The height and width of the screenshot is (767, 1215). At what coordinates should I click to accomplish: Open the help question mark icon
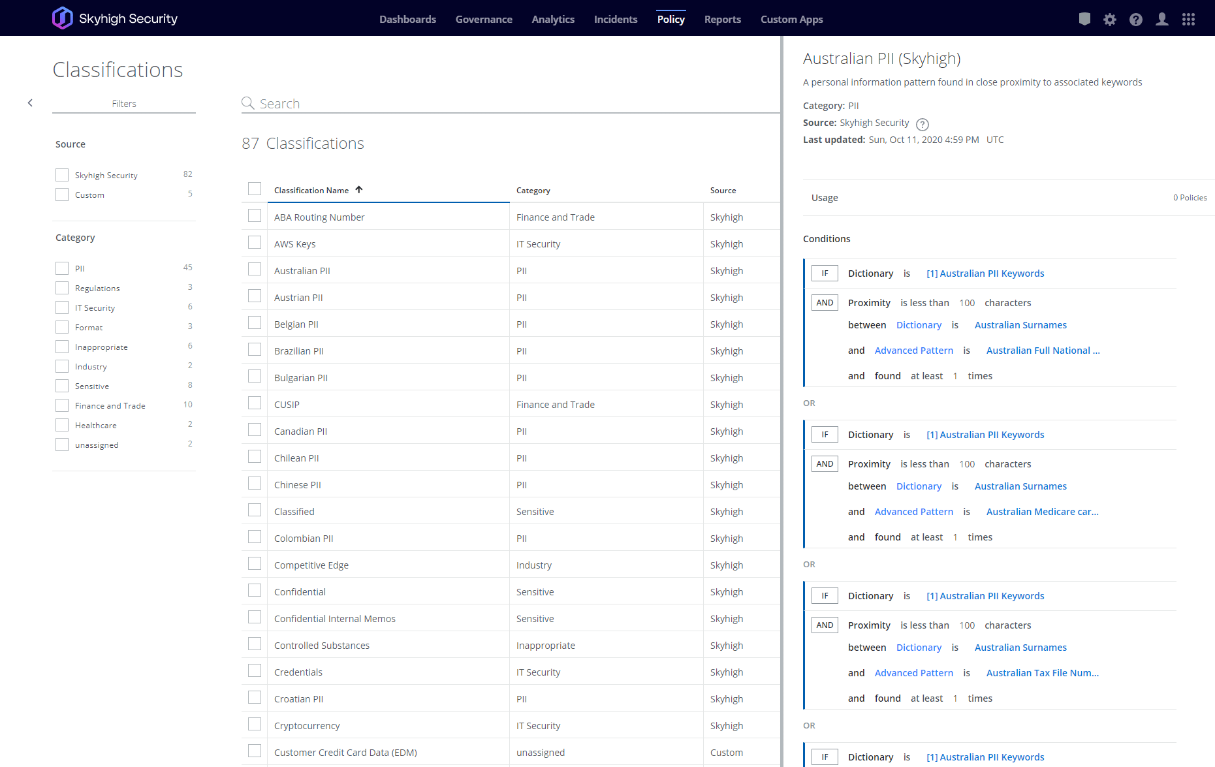1136,19
